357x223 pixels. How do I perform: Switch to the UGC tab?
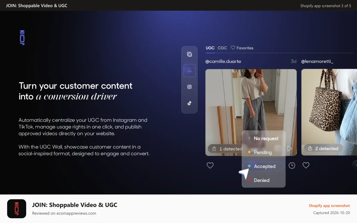pyautogui.click(x=210, y=48)
